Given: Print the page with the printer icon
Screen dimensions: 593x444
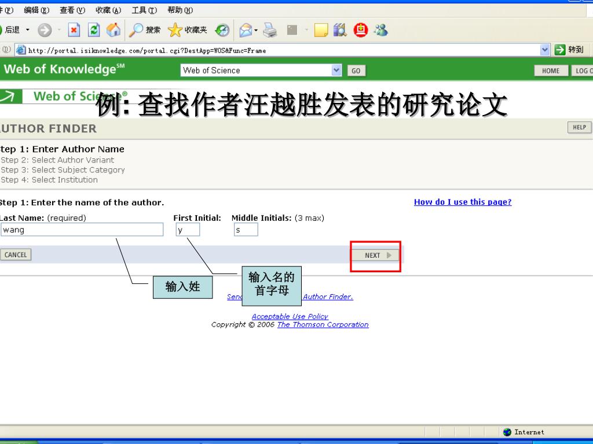Looking at the screenshot, I should point(270,30).
